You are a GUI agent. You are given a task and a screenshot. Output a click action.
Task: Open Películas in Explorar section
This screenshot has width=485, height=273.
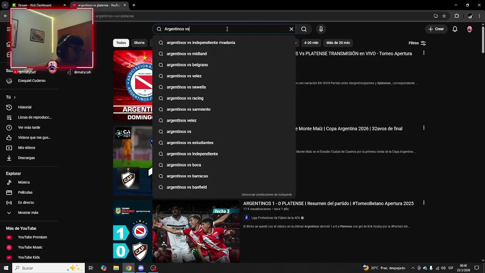point(29,193)
